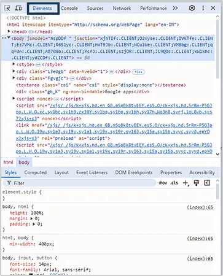Switch to the Elements tab
The width and height of the screenshot is (223, 276).
tap(42, 9)
